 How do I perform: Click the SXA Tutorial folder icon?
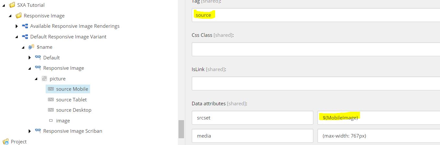(x=12, y=5)
